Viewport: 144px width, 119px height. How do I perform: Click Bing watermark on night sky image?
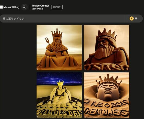pos(38,117)
